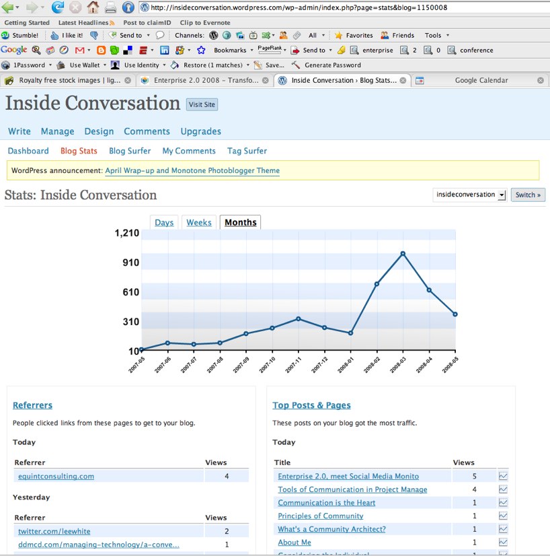The width and height of the screenshot is (550, 556).
Task: Click the Visit Site button
Action: point(202,104)
